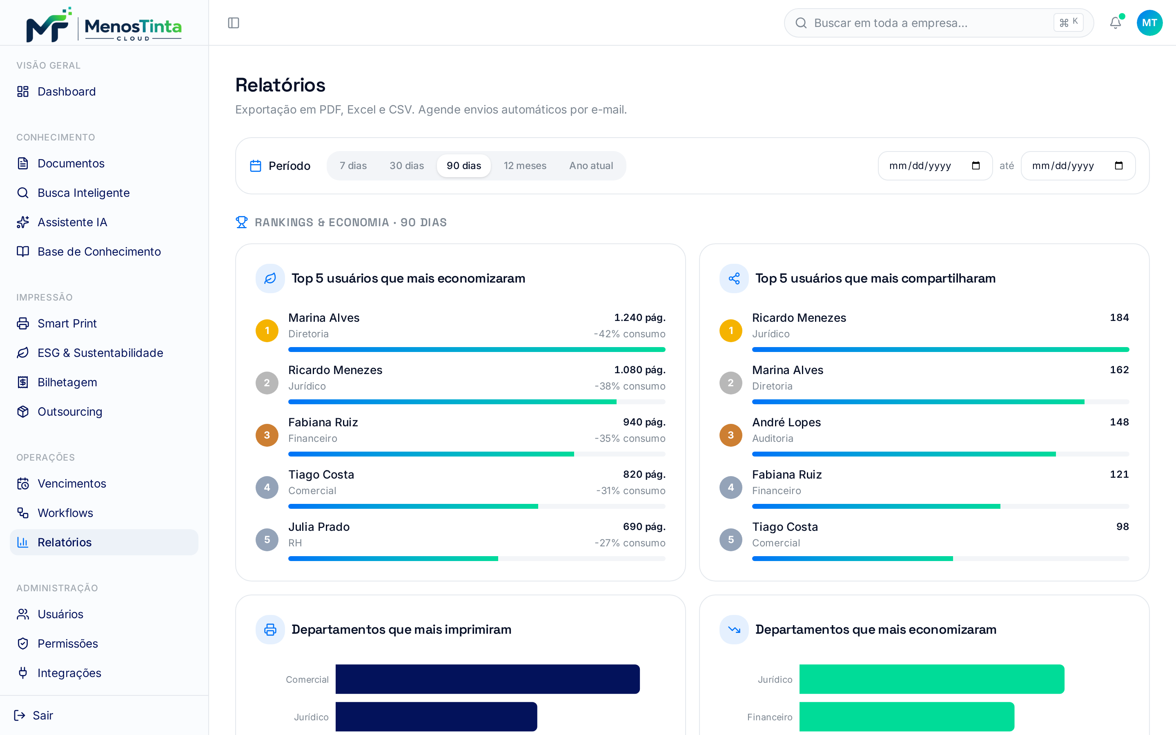Click the Relatórios page heading
Screen dimensions: 1176x735
click(281, 85)
